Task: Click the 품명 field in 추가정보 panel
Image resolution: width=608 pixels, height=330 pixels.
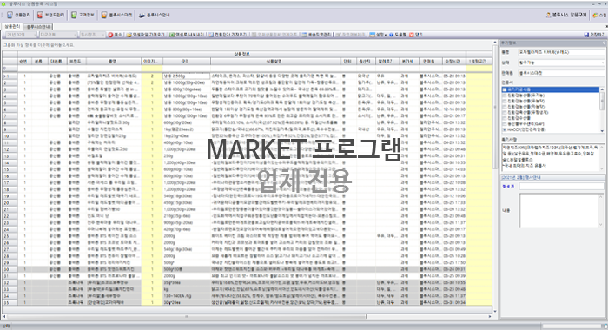Action: click(561, 52)
